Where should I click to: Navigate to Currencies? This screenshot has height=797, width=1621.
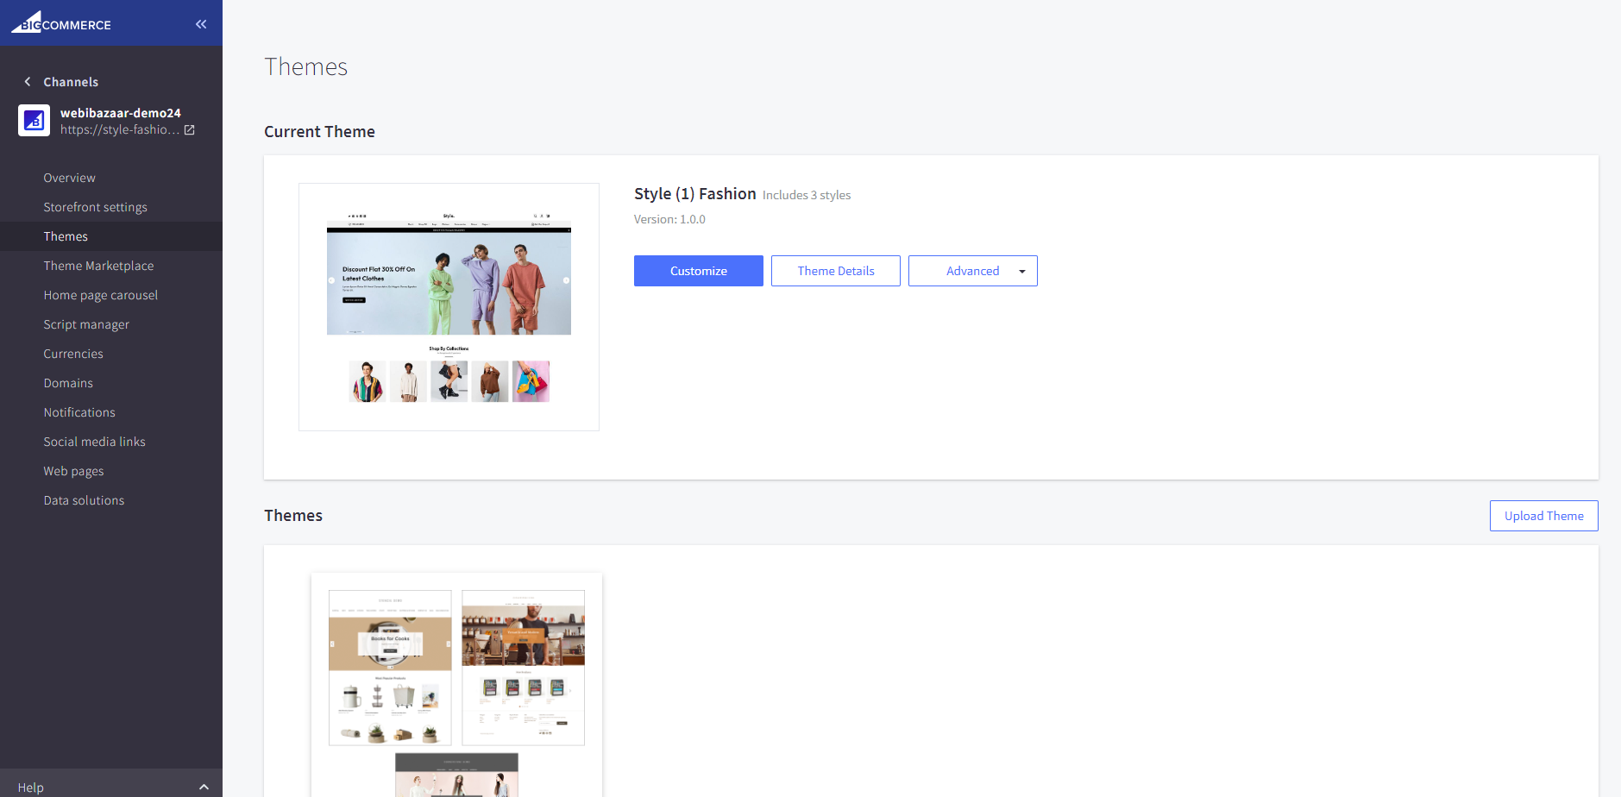(x=73, y=354)
